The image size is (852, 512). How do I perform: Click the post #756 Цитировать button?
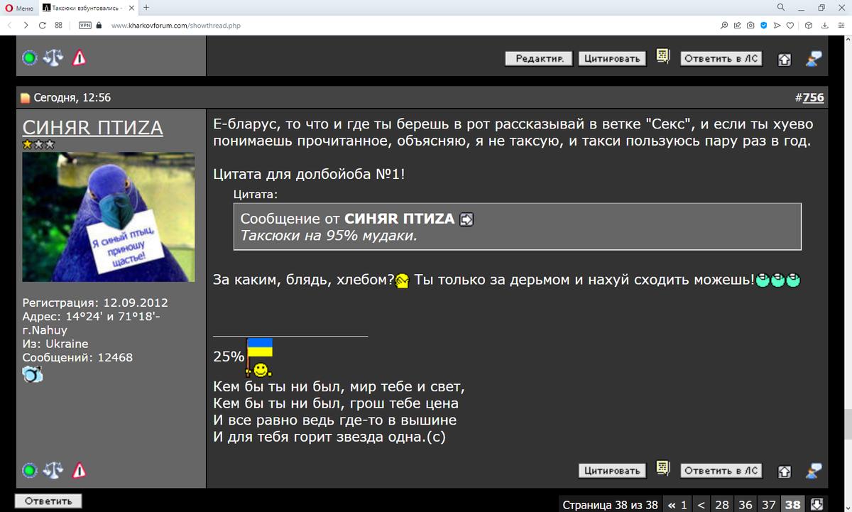[x=612, y=471]
